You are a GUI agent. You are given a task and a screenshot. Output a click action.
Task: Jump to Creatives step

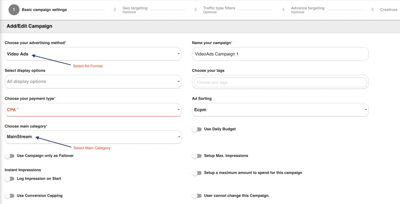(x=388, y=10)
